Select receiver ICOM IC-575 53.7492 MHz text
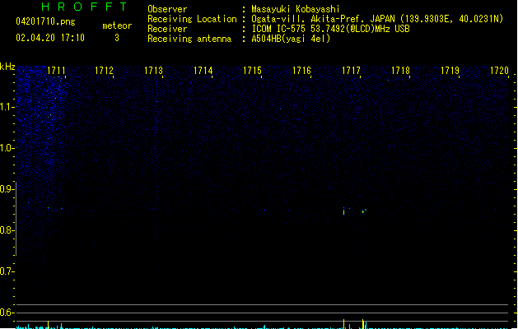Image resolution: width=518 pixels, height=329 pixels. 330,29
